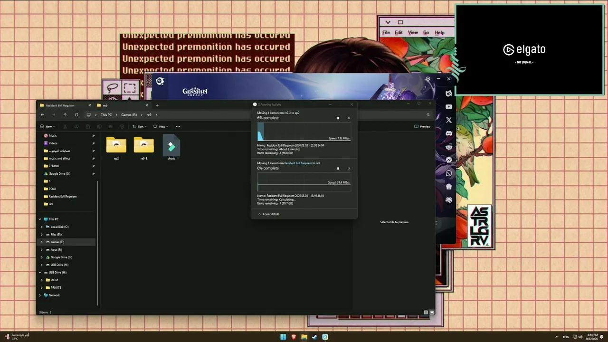The height and width of the screenshot is (342, 608).
Task: Switch to large icons view in status bar
Action: pyautogui.click(x=432, y=313)
